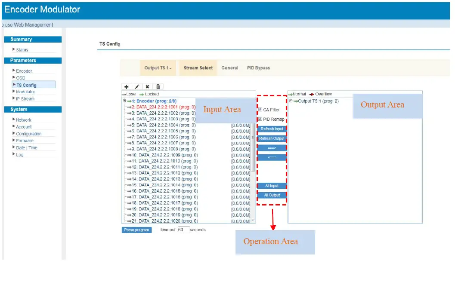Click the X delete icon in toolbar
Screen dimensions: 455x282
(x=147, y=87)
